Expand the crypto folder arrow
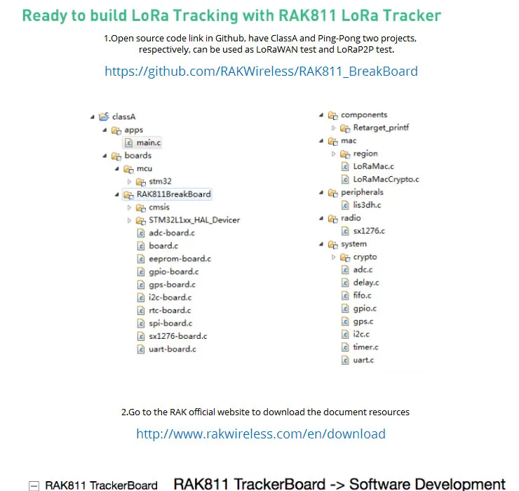519x491 pixels. (333, 257)
